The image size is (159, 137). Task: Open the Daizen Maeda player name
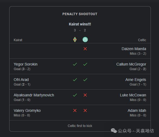[134, 49]
